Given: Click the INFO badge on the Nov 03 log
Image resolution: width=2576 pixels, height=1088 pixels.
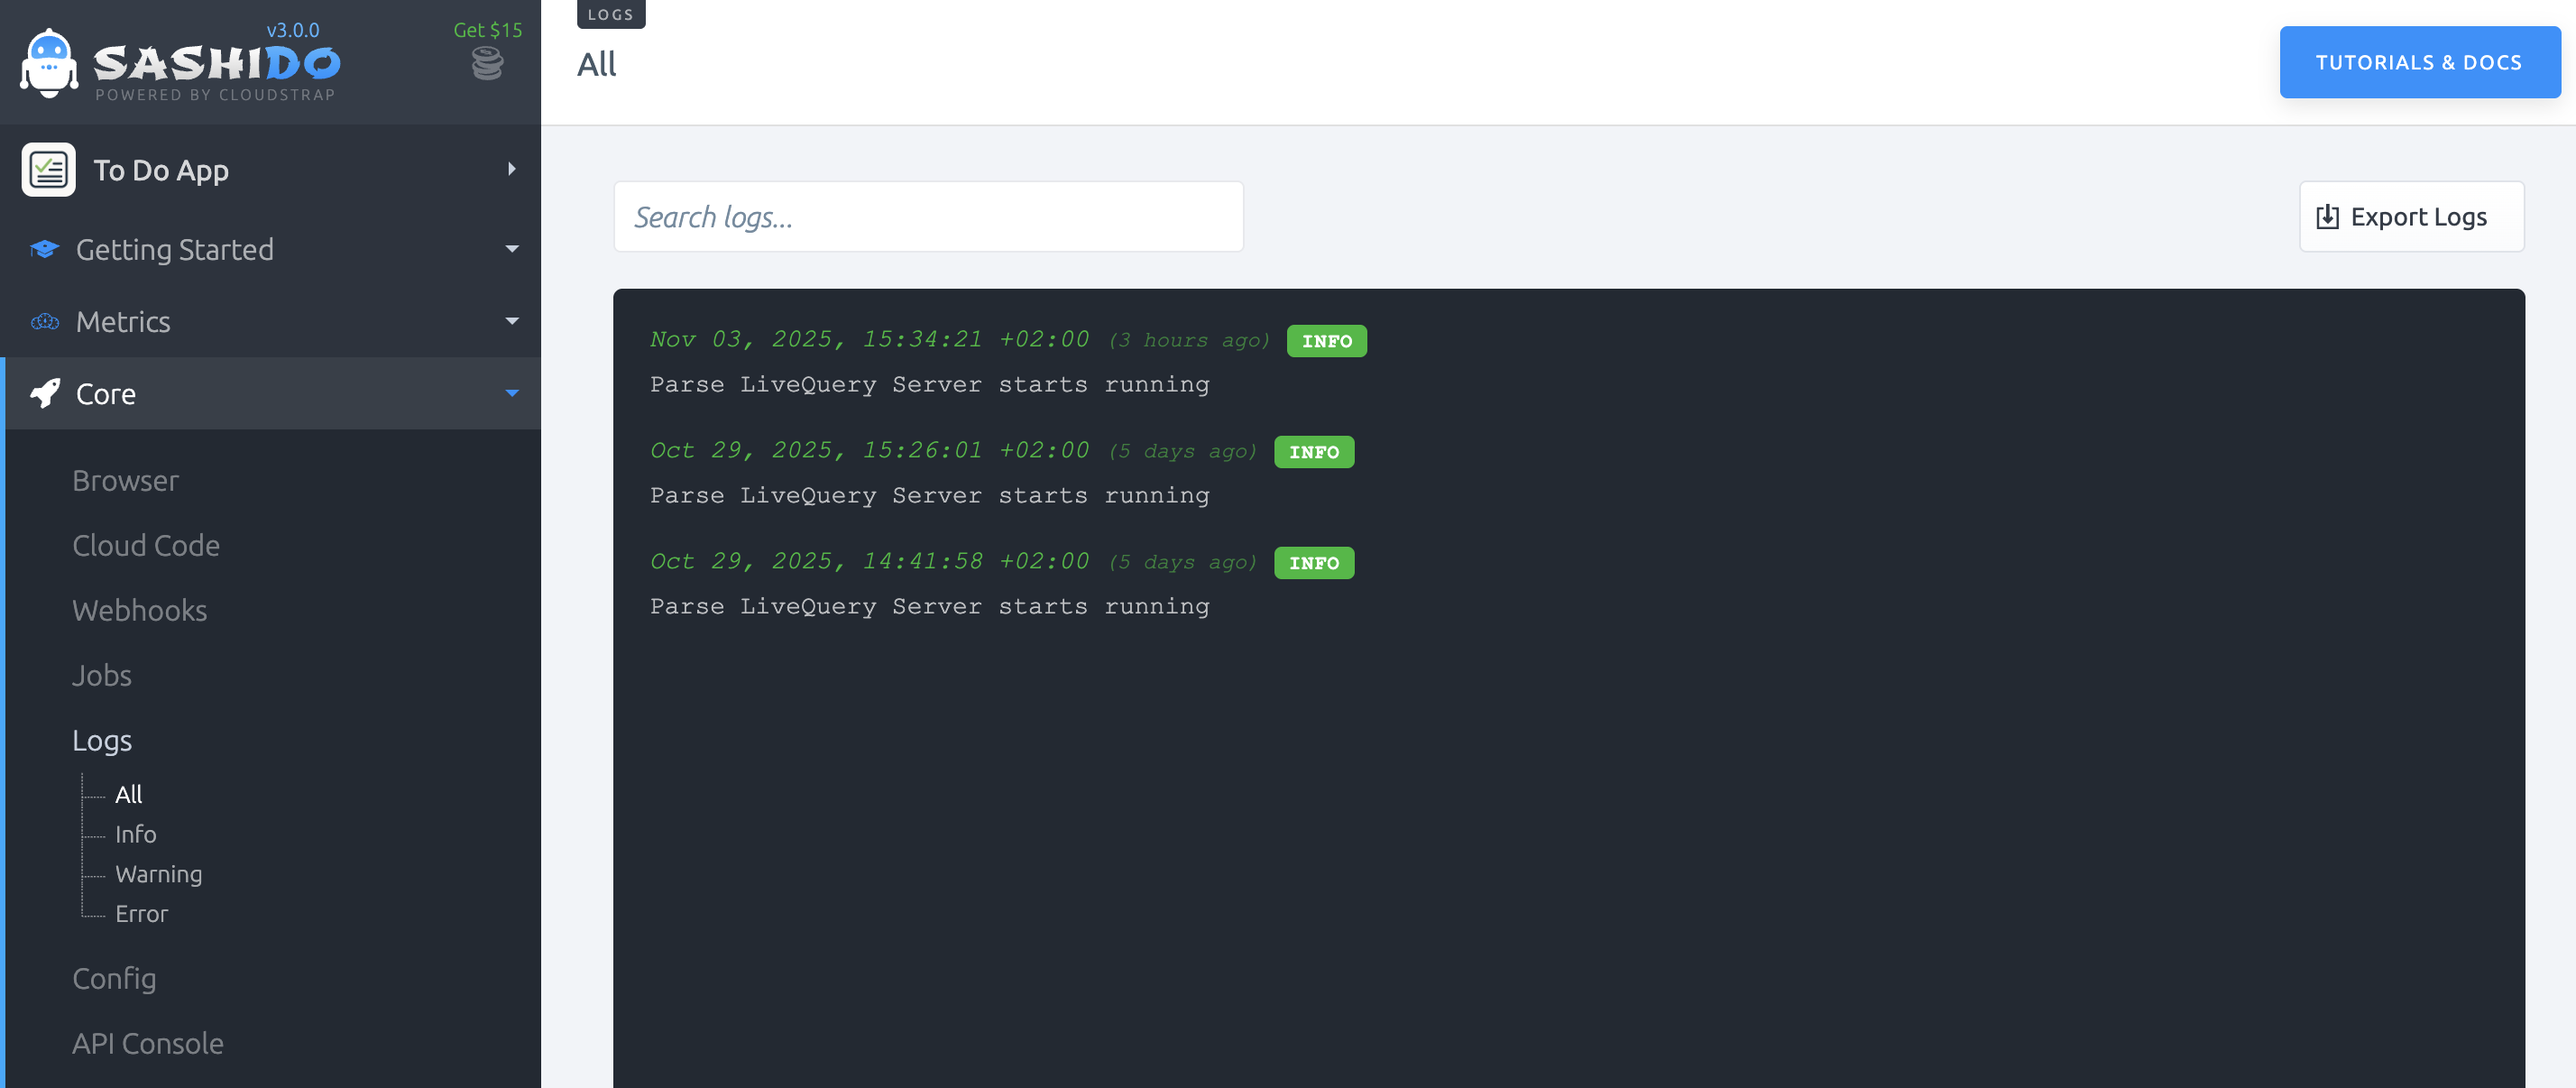Looking at the screenshot, I should (x=1327, y=341).
